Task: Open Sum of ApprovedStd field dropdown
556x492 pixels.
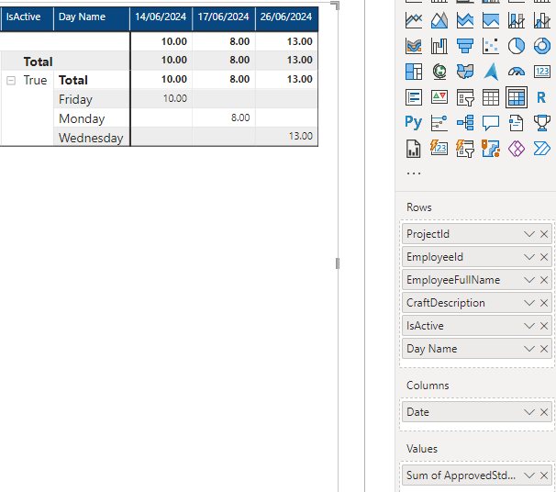Action: click(x=529, y=475)
